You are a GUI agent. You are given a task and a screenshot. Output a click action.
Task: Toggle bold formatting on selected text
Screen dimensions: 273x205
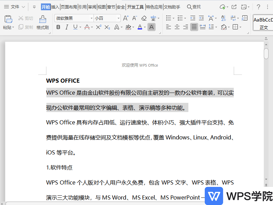pos(58,27)
